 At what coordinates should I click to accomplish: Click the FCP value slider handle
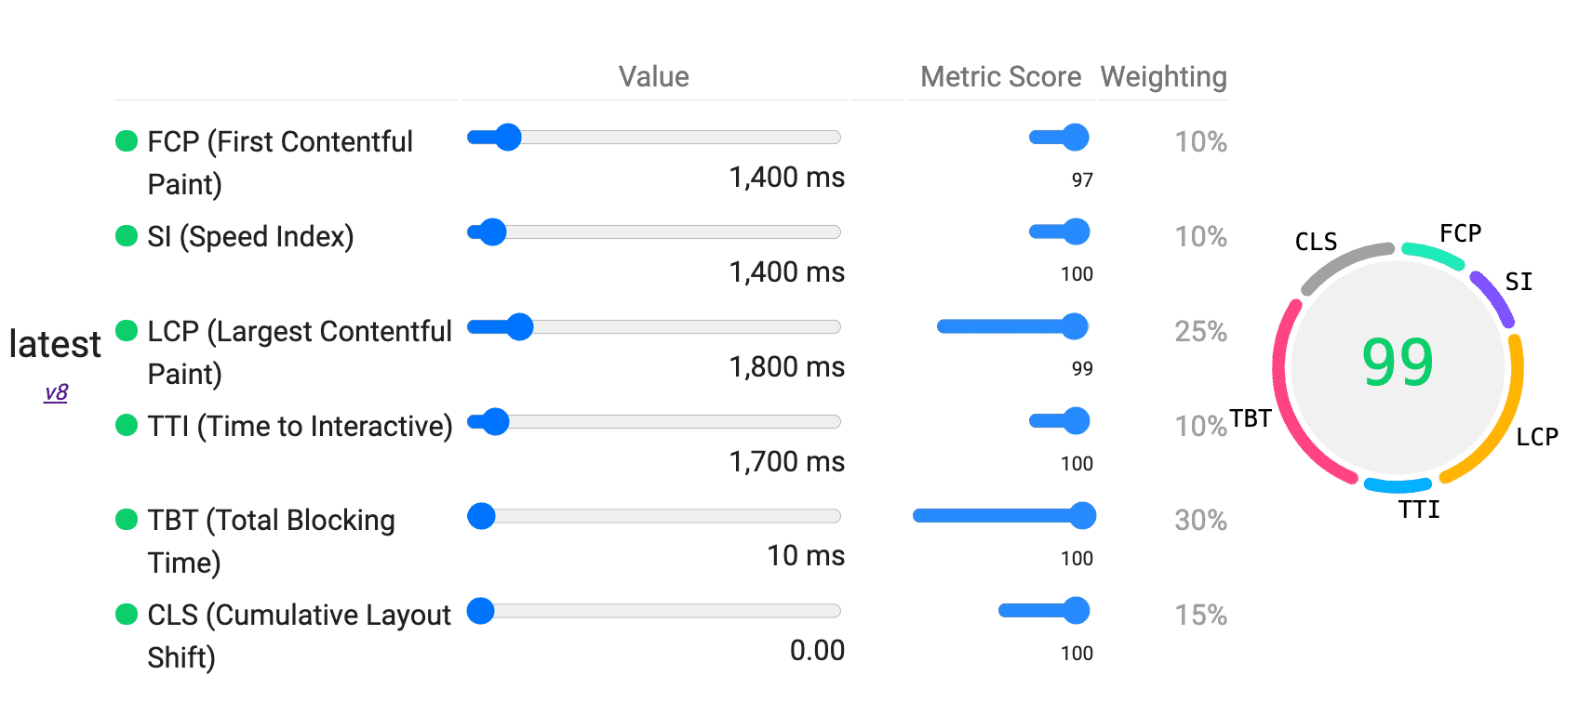(508, 138)
